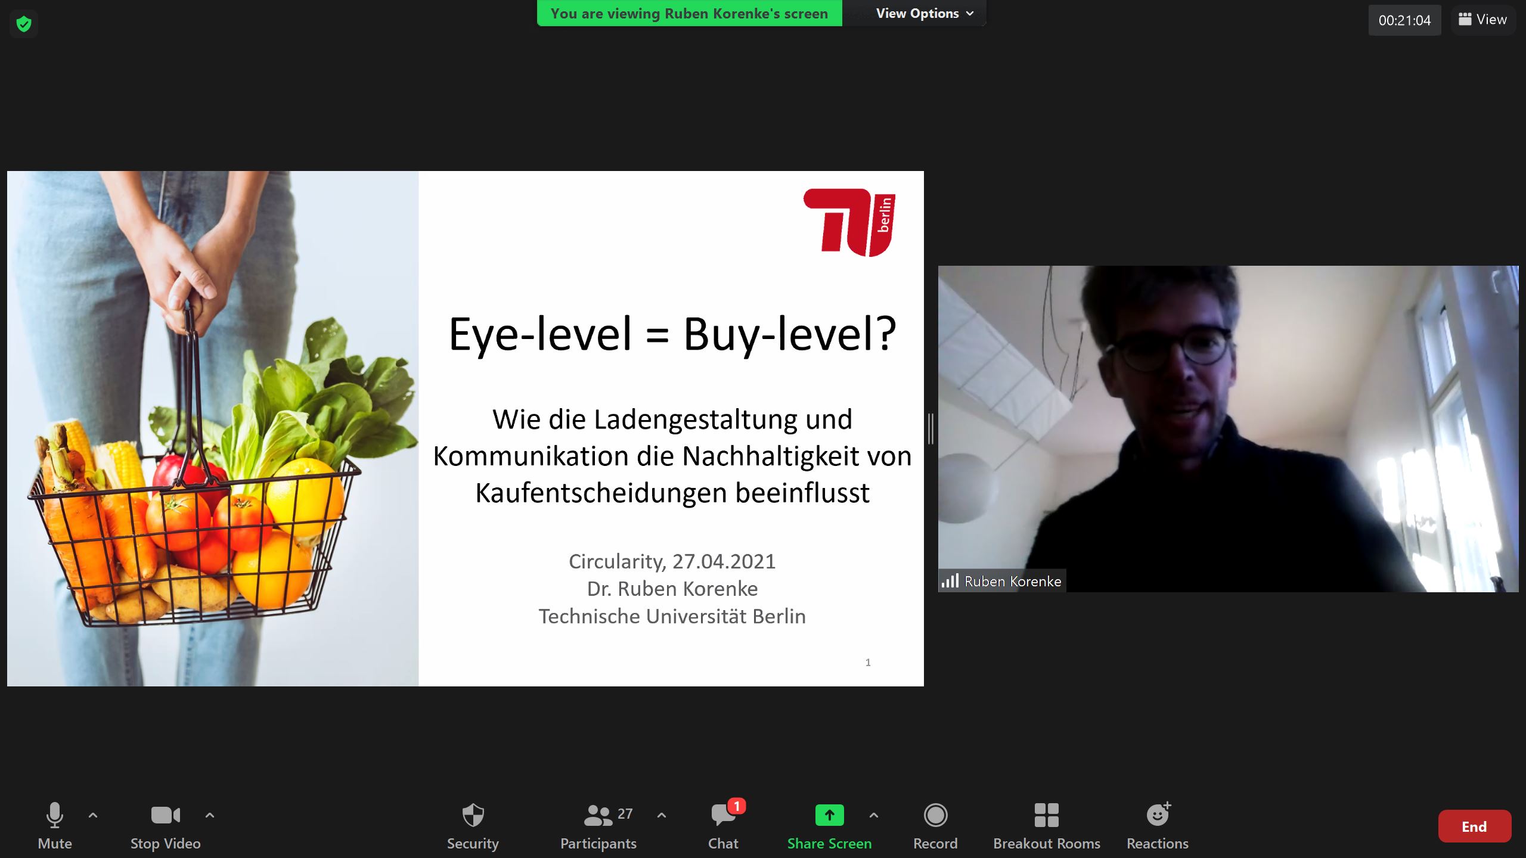Click the slide title Eye-level = Buy-level?
The height and width of the screenshot is (858, 1526).
tap(672, 334)
